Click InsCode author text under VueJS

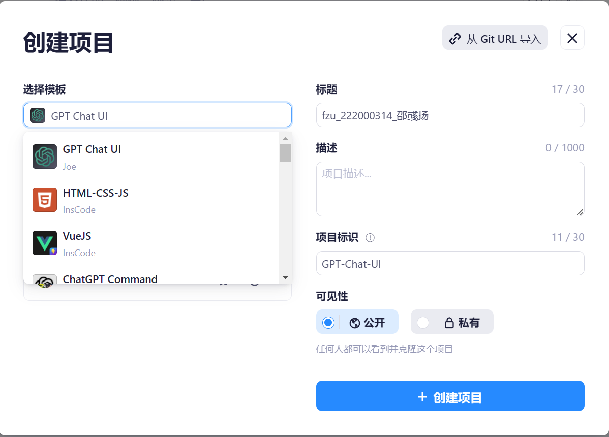79,253
